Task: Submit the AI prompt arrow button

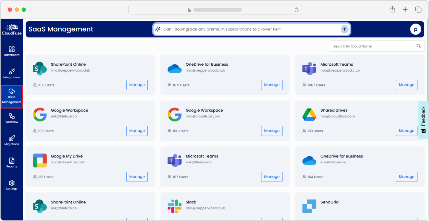Action: click(345, 29)
